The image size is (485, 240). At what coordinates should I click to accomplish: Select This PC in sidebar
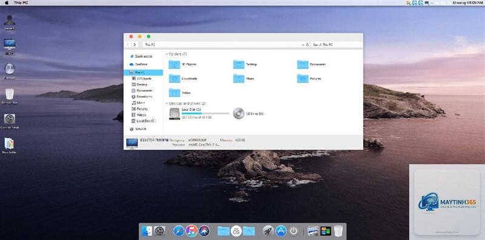tap(143, 72)
